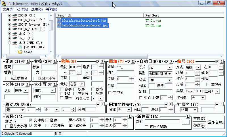Click the 200_E_Music drive icon
227x137 pixels.
click(15, 20)
